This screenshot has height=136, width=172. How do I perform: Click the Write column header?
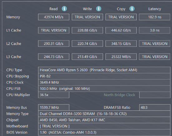click(x=87, y=9)
